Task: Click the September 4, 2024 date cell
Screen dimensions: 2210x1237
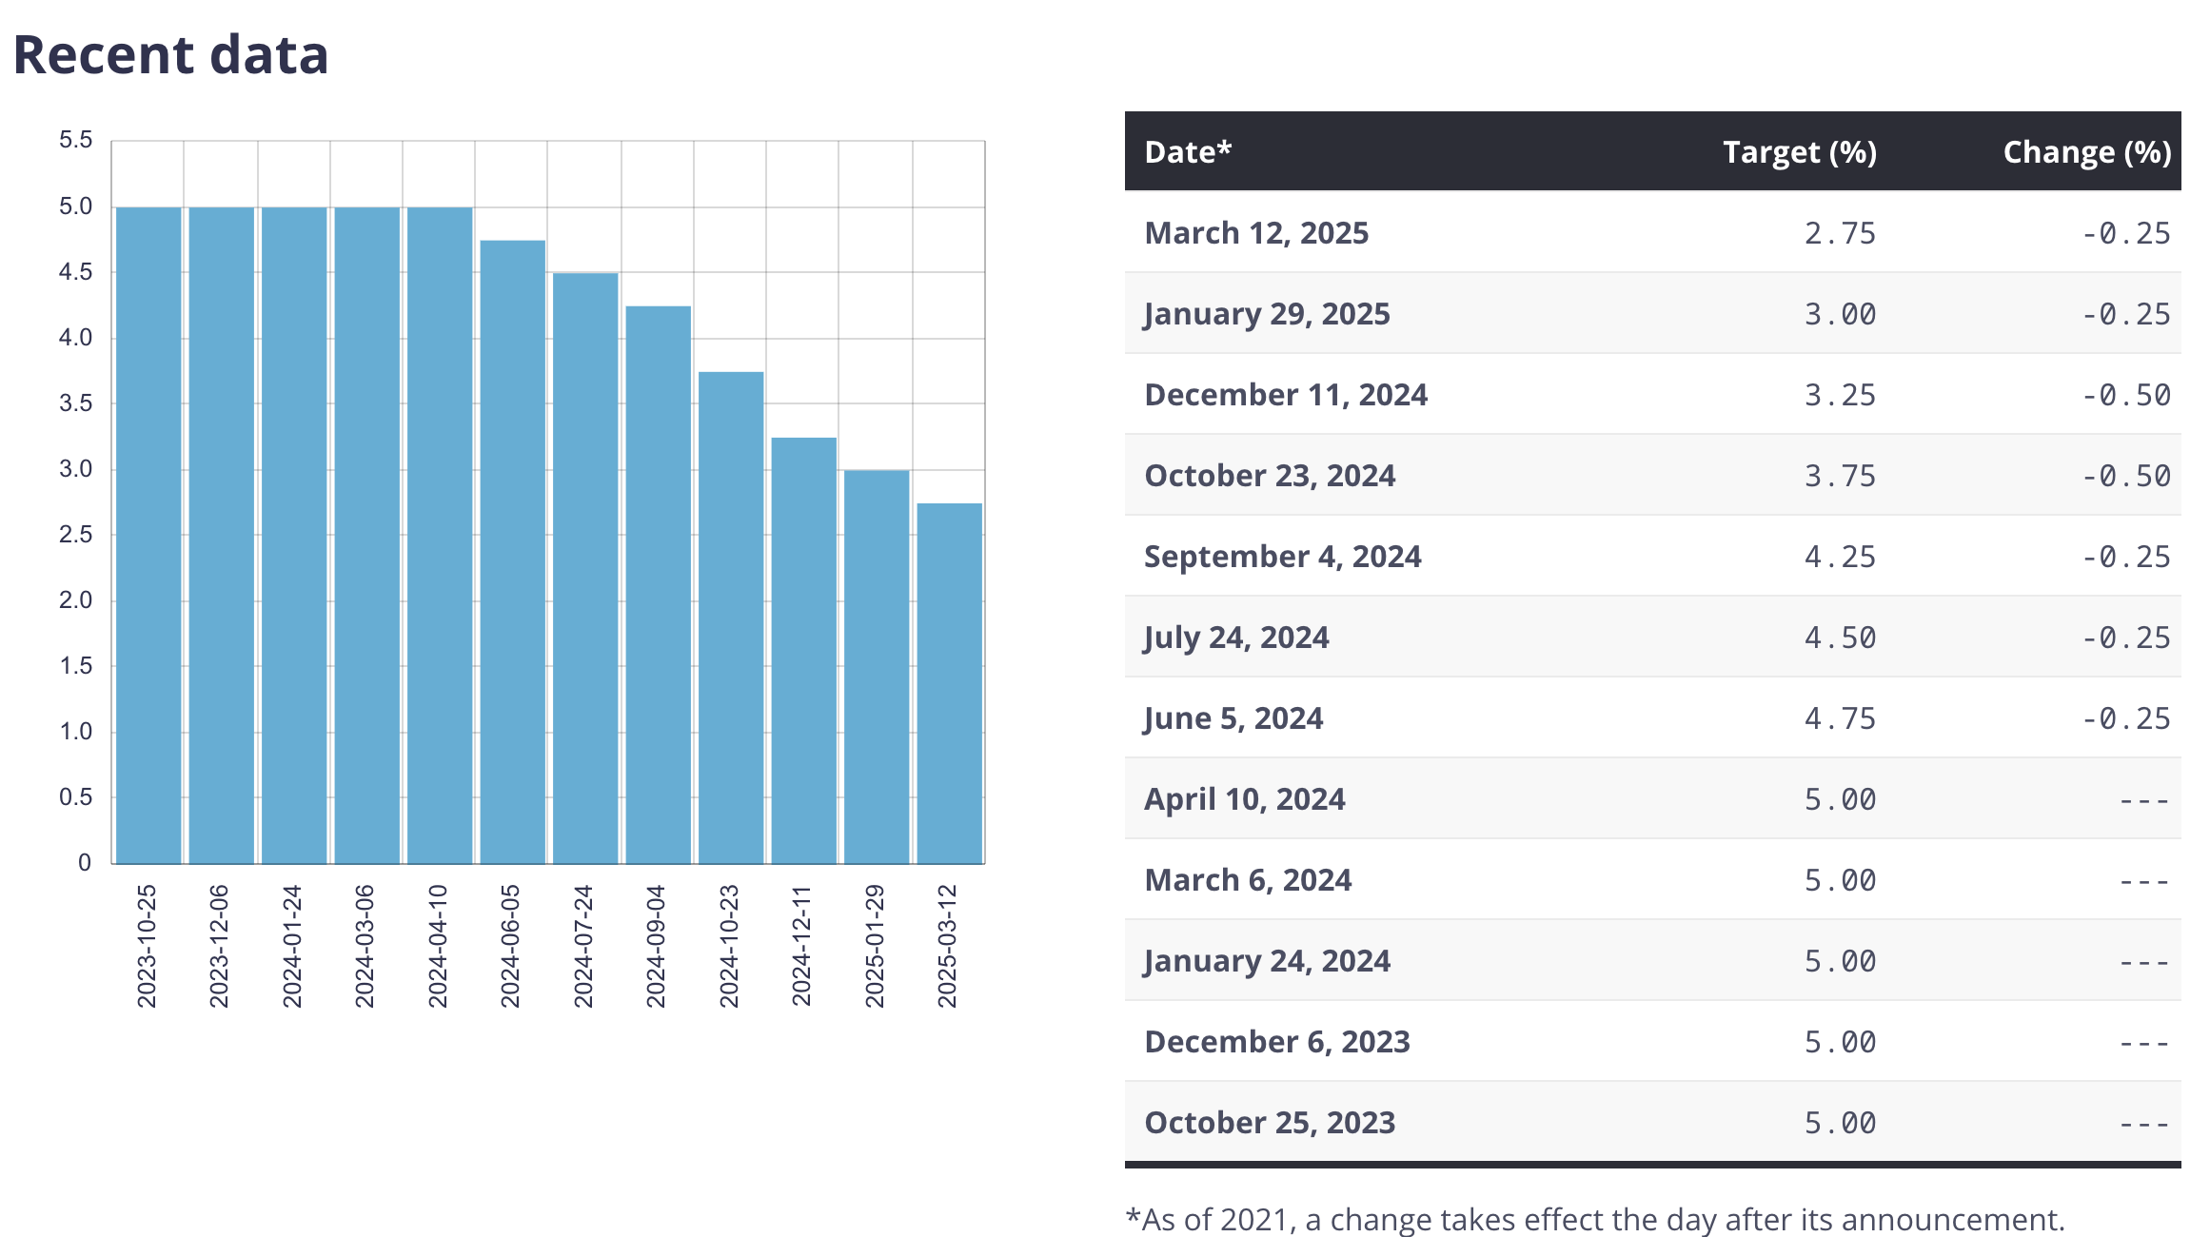Action: (x=1282, y=557)
